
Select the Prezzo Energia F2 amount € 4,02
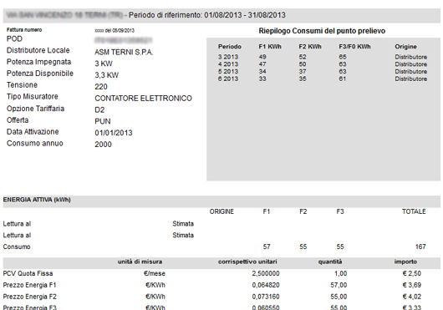tap(412, 297)
